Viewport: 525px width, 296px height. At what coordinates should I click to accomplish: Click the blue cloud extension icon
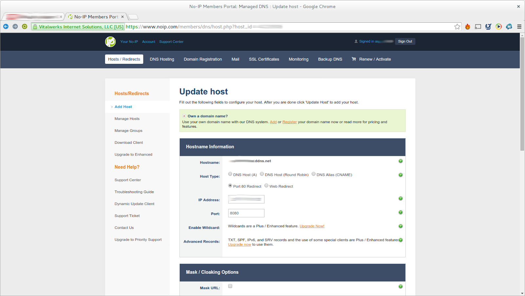(x=509, y=27)
